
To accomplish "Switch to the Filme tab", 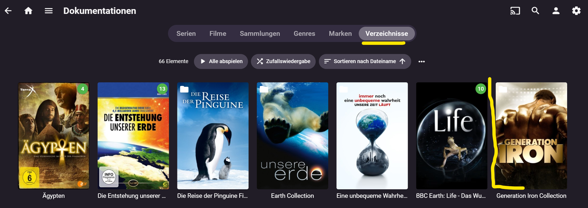I will [218, 33].
